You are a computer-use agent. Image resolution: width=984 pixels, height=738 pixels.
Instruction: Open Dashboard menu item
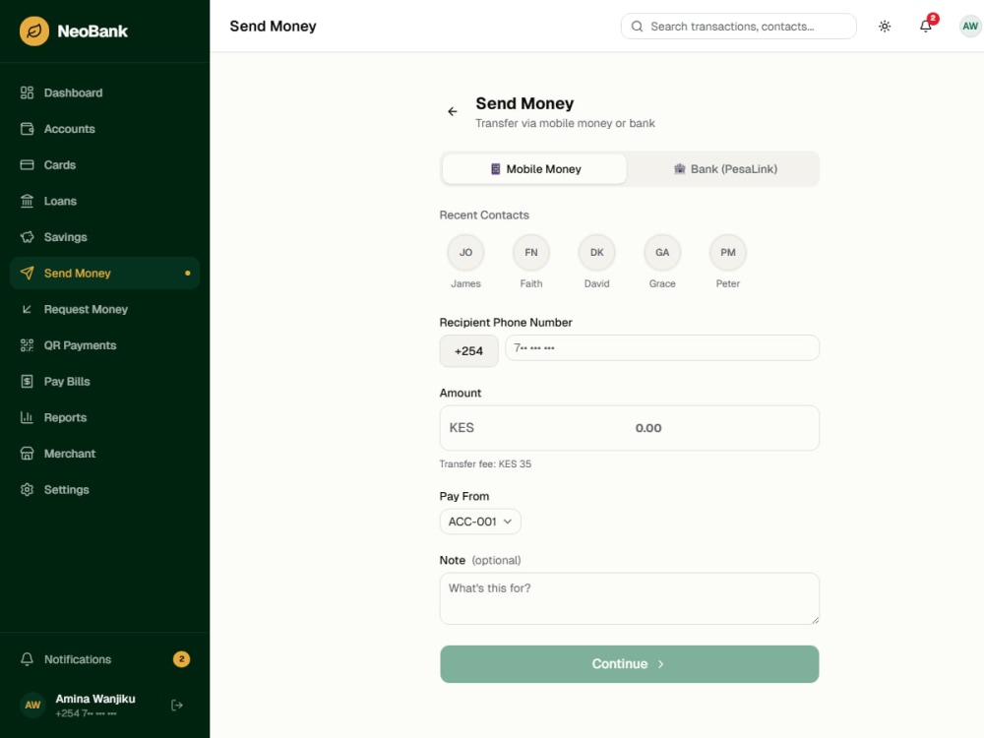(105, 92)
